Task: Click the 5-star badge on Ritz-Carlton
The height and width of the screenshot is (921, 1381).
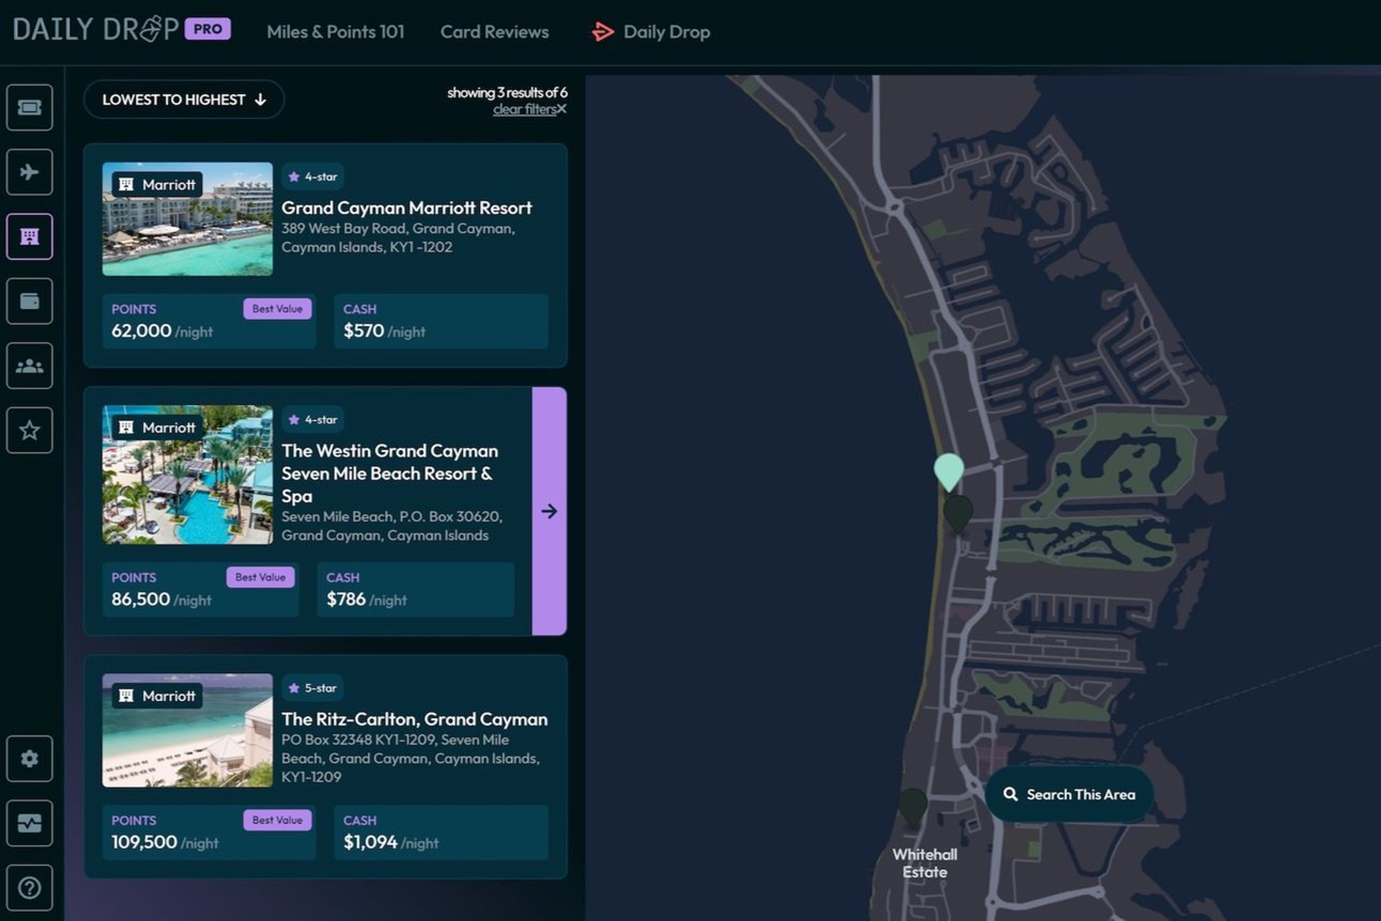Action: point(313,688)
